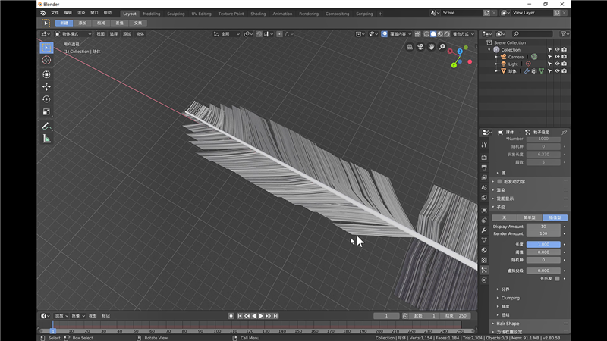607x341 pixels.
Task: Open the World properties tab
Action: 484,198
